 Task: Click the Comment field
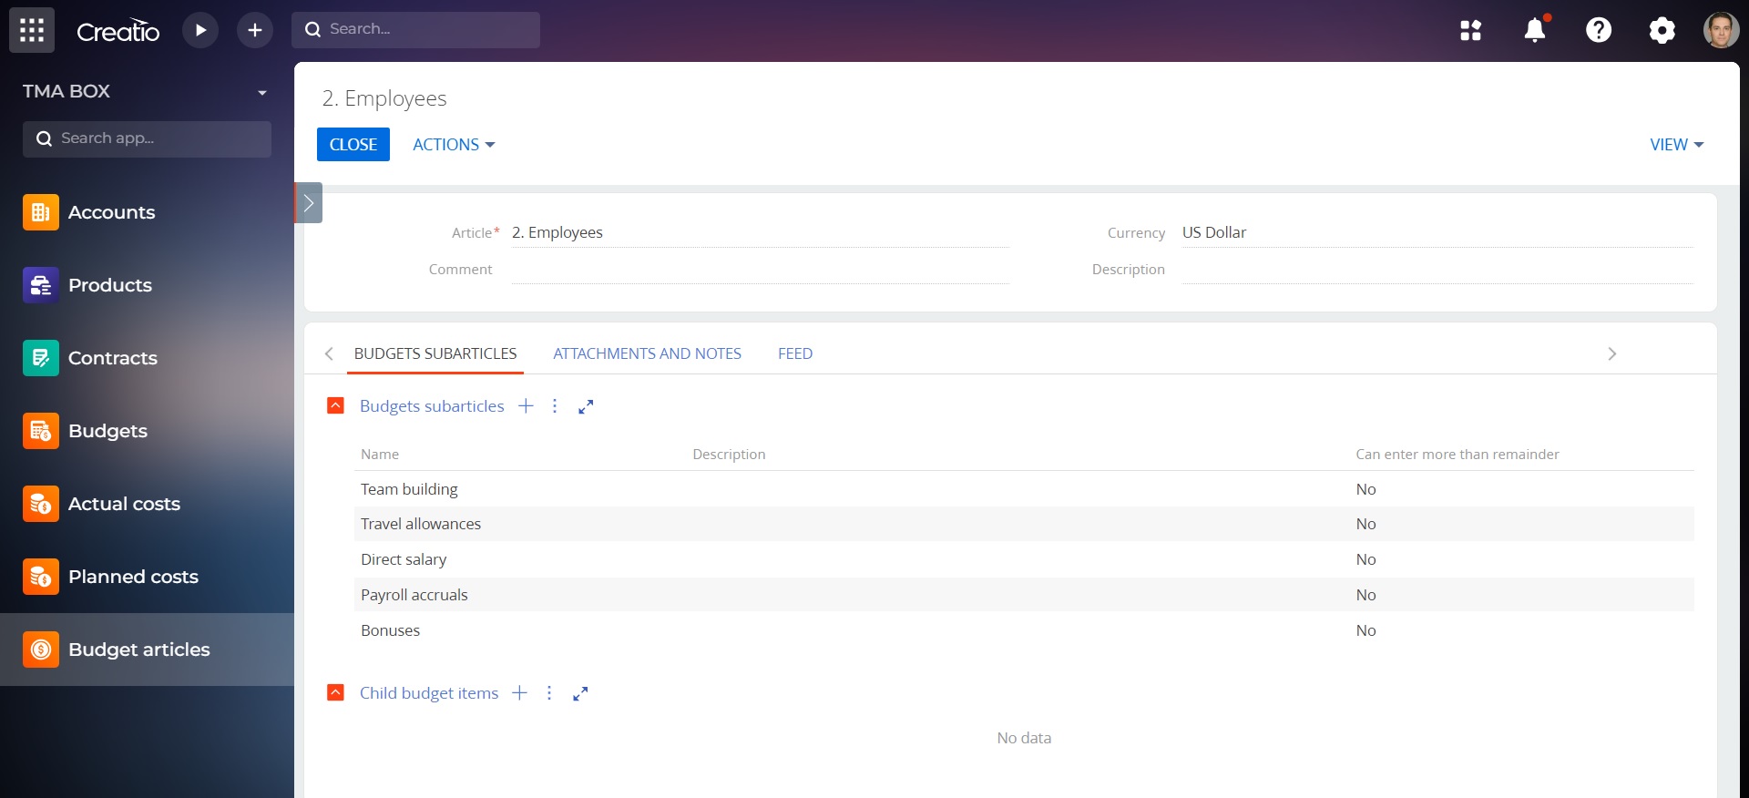(760, 270)
